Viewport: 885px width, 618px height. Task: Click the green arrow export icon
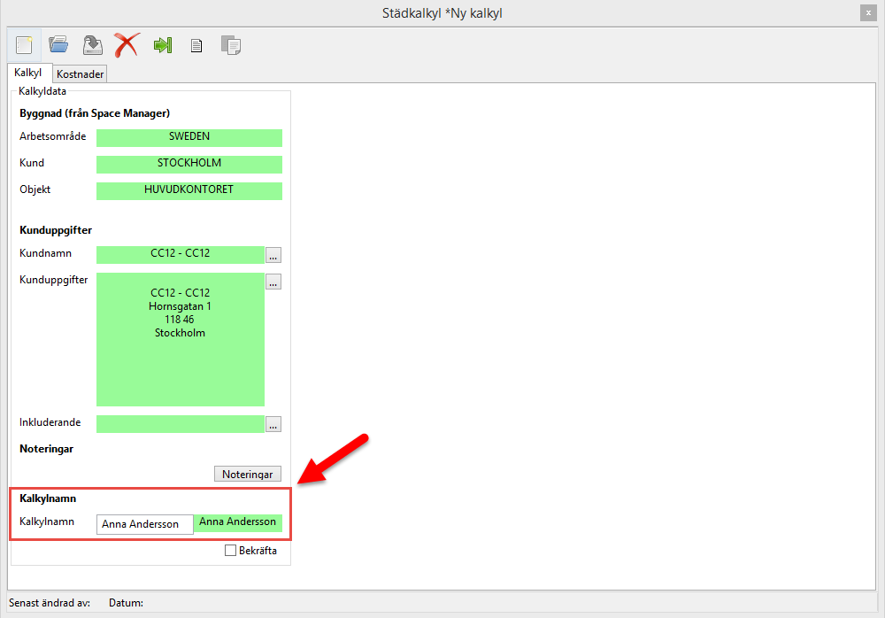163,45
